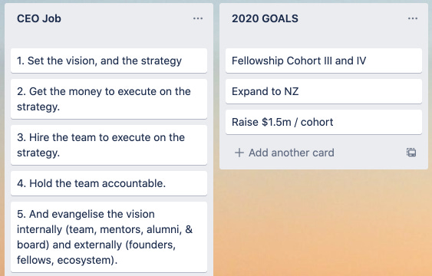Open the 'And evangelise the vision' card

pos(109,237)
